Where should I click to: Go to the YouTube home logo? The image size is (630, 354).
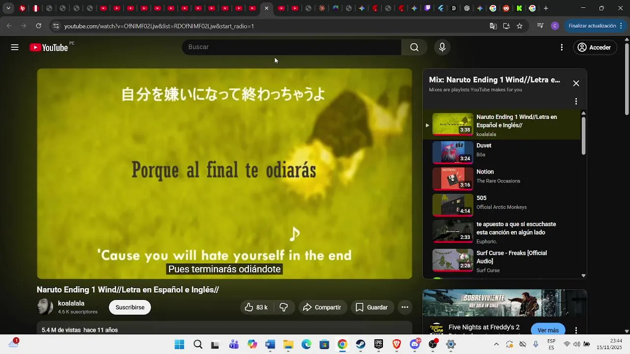tap(49, 47)
